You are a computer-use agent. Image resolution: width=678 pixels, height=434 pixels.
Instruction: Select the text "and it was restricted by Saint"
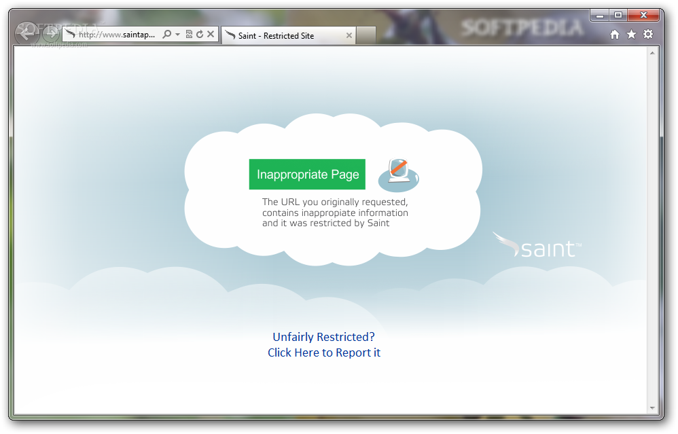tap(325, 223)
